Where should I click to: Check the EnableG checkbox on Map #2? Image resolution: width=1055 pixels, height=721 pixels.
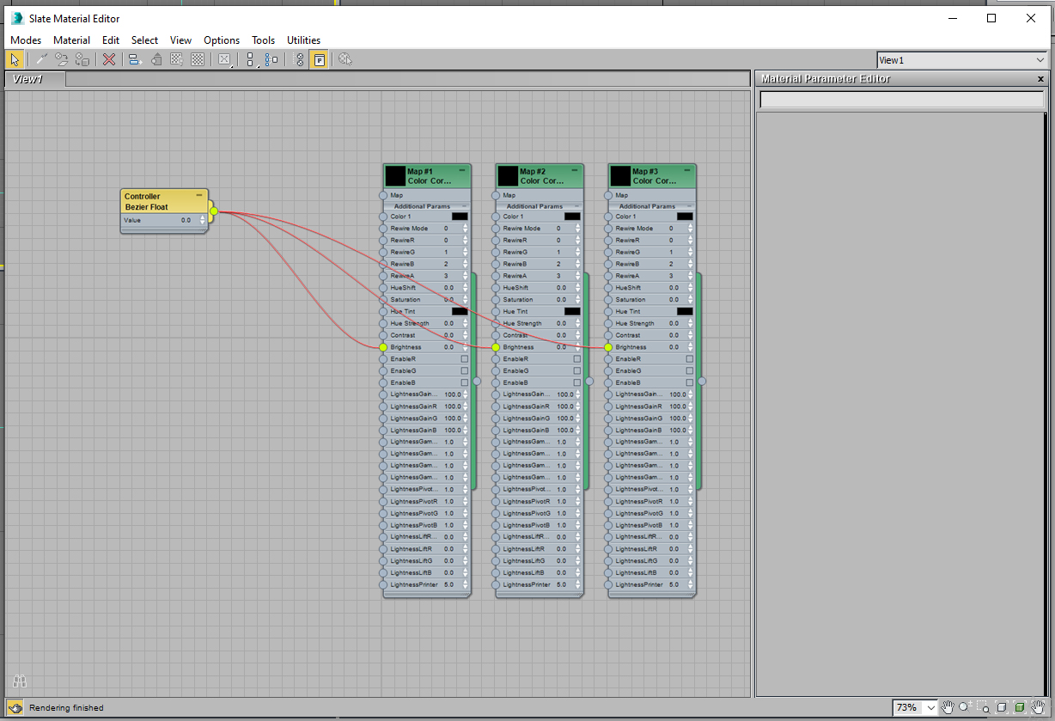tap(577, 371)
